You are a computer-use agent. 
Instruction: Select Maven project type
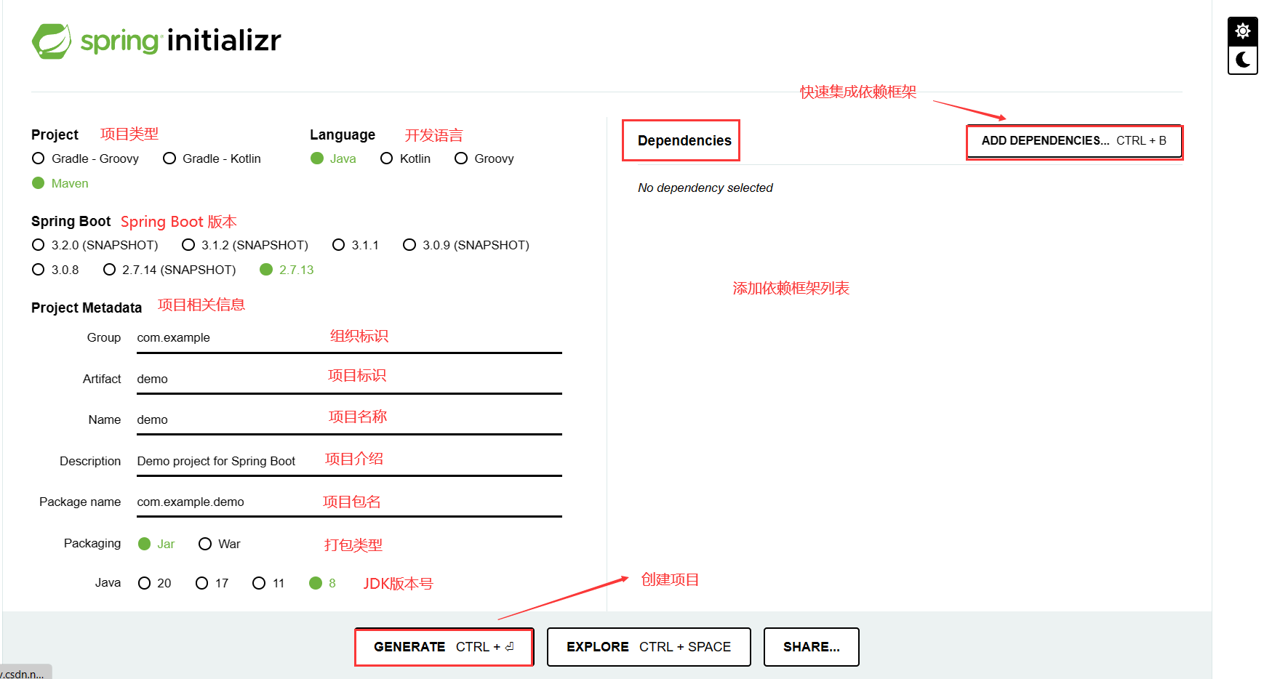pos(60,183)
